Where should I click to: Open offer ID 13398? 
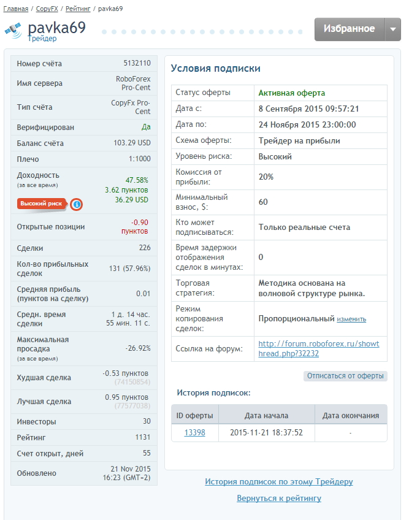(195, 432)
